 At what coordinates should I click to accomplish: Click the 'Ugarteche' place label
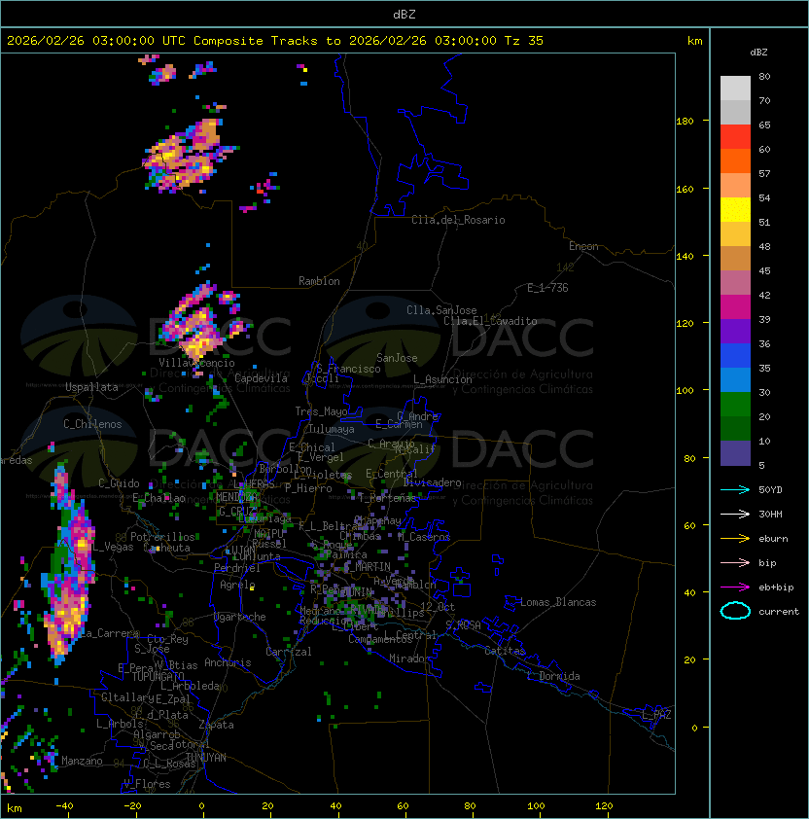(240, 617)
